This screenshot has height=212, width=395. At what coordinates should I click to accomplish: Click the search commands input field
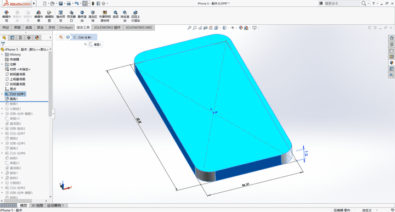click(342, 3)
